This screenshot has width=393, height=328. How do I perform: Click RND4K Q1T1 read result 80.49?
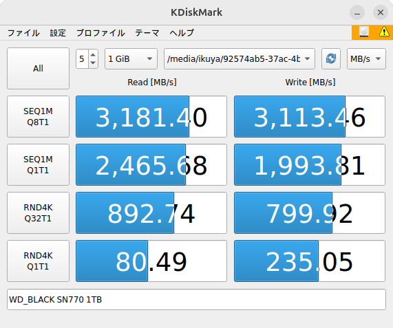151,261
